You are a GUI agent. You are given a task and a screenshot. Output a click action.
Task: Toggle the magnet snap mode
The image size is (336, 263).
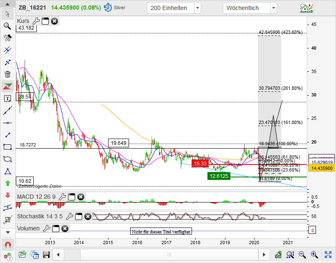[x=8, y=244]
